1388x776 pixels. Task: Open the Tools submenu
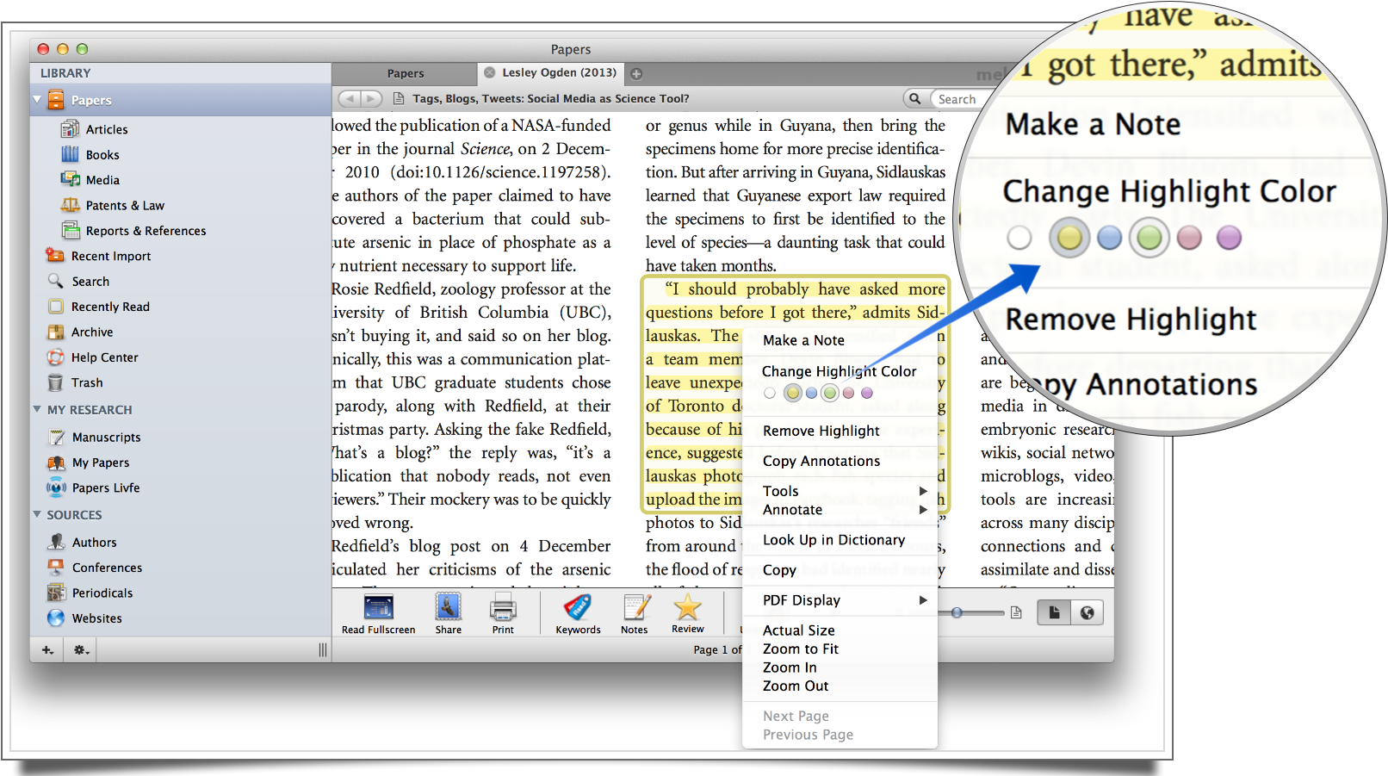(779, 490)
